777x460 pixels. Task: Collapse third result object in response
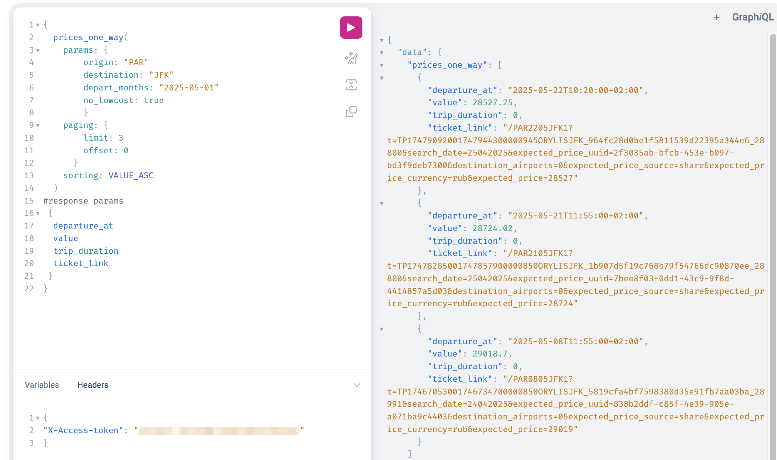click(382, 329)
